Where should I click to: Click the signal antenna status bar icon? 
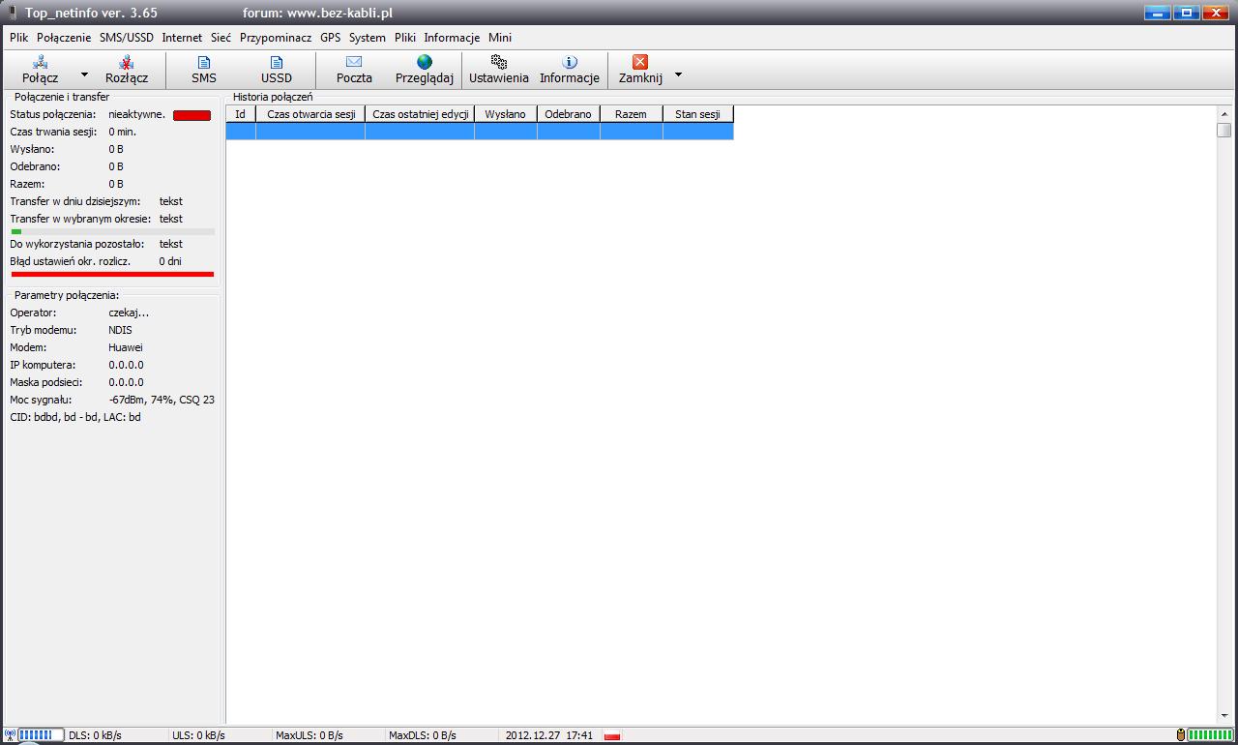pos(10,735)
